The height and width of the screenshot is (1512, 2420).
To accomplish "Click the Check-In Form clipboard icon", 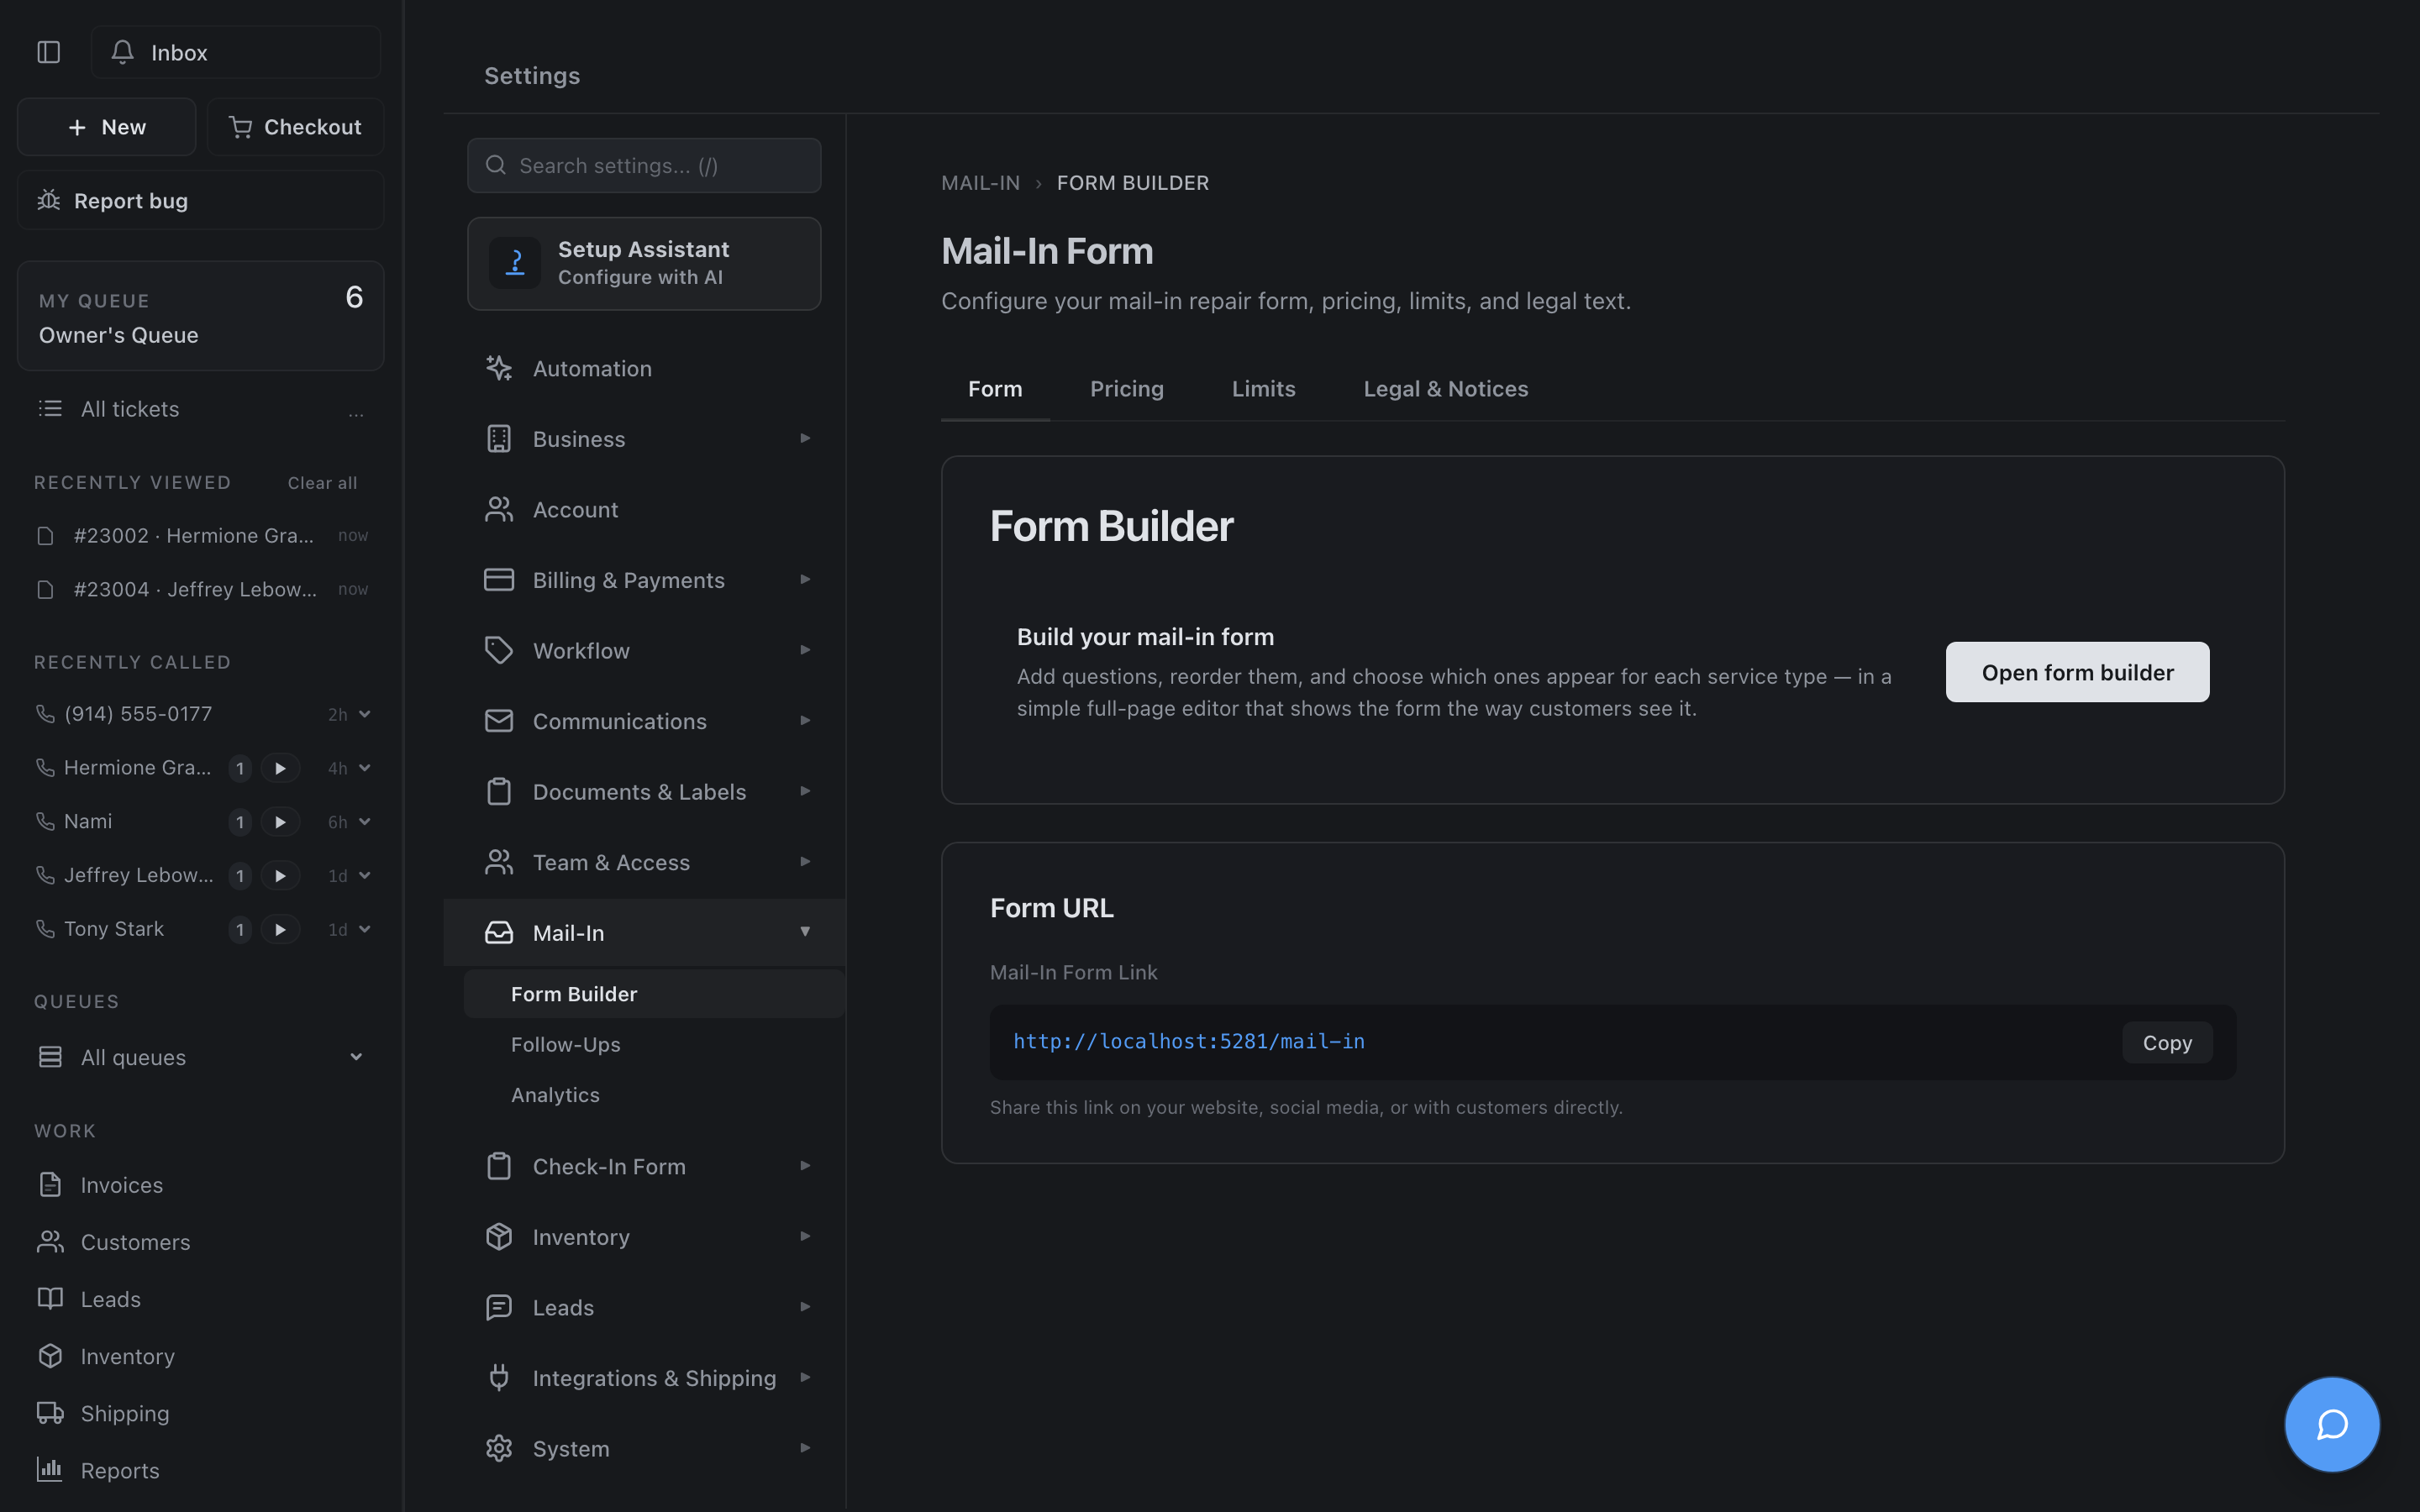I will [x=499, y=1166].
